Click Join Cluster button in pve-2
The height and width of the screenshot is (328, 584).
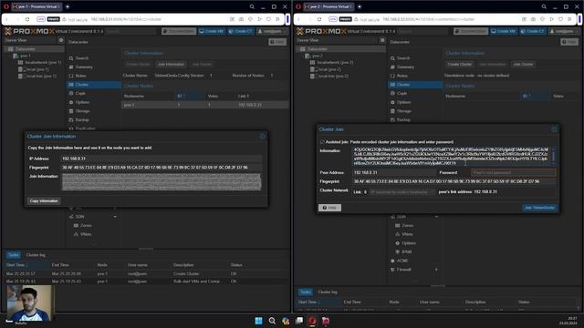523,65
